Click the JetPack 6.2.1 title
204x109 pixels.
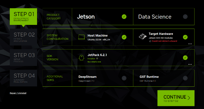point(97,55)
